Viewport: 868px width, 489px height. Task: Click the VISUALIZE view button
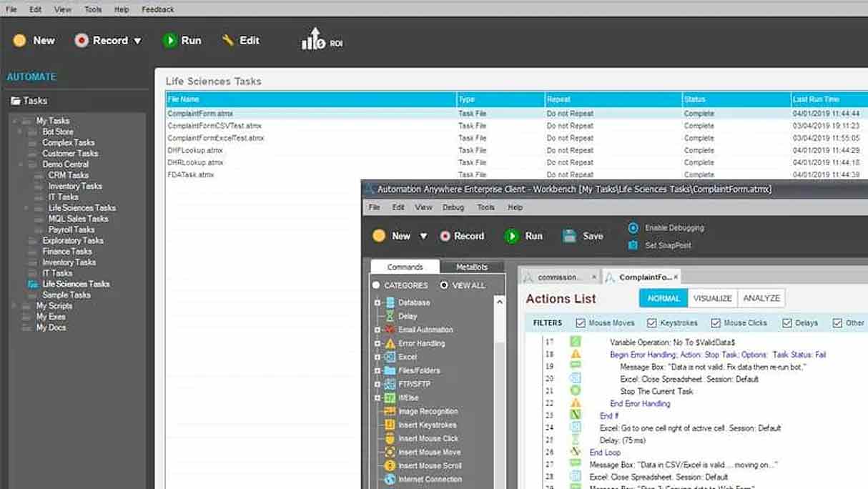tap(712, 298)
